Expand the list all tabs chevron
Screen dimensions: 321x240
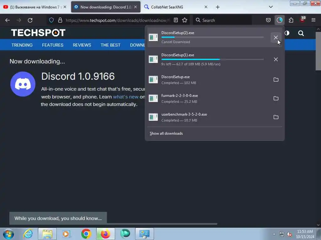click(271, 7)
